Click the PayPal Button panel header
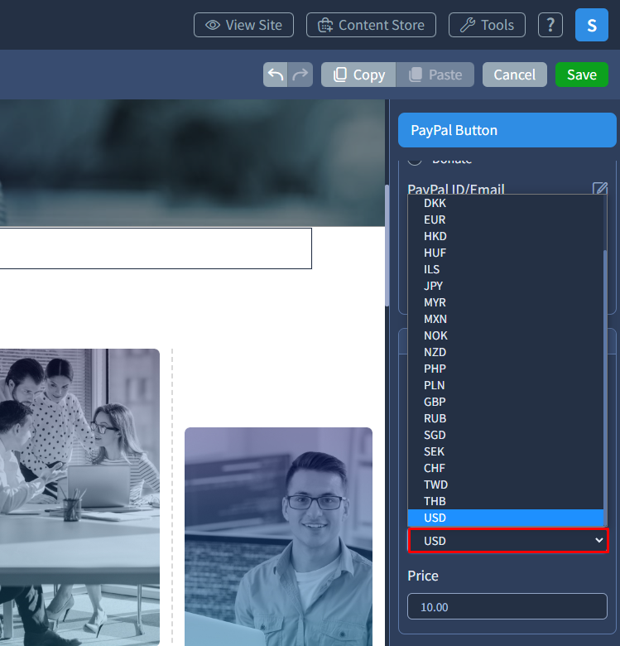Image resolution: width=620 pixels, height=646 pixels. (507, 130)
